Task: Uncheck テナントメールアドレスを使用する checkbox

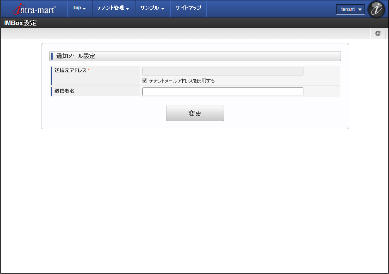Action: pyautogui.click(x=145, y=80)
